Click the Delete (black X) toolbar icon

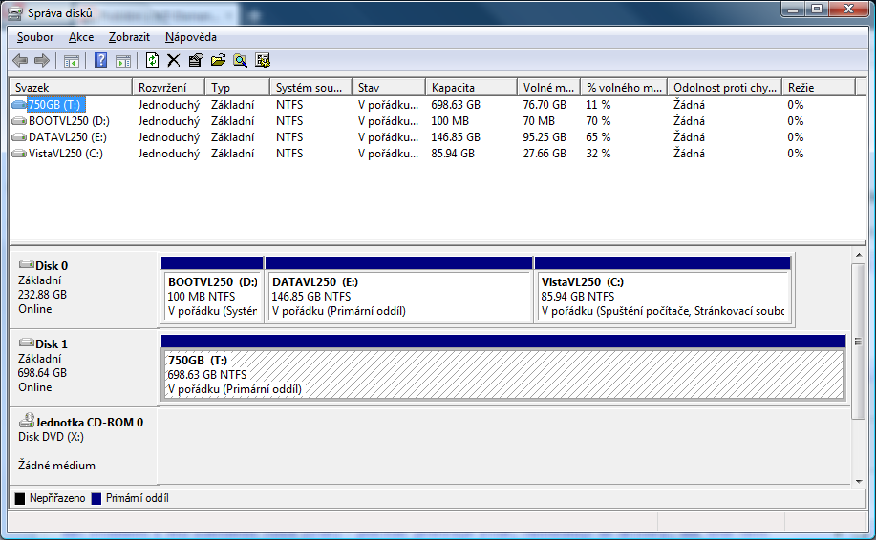[174, 61]
